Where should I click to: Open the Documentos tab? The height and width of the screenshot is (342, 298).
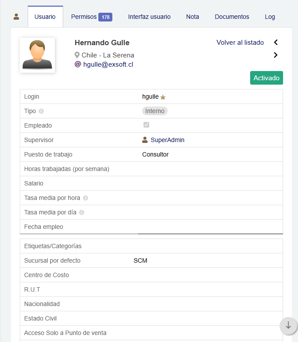pos(232,17)
